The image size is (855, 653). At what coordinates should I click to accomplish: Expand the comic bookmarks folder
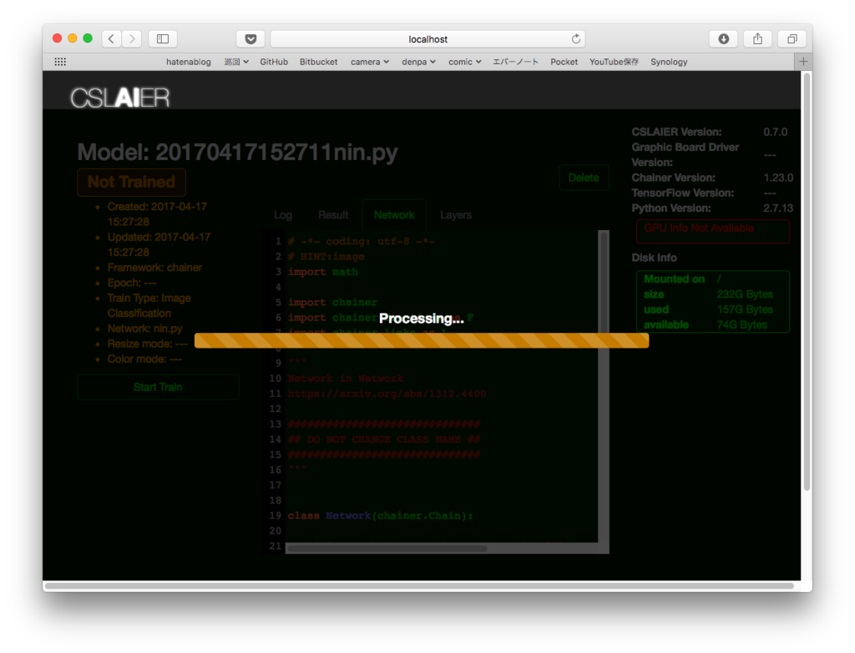click(464, 62)
